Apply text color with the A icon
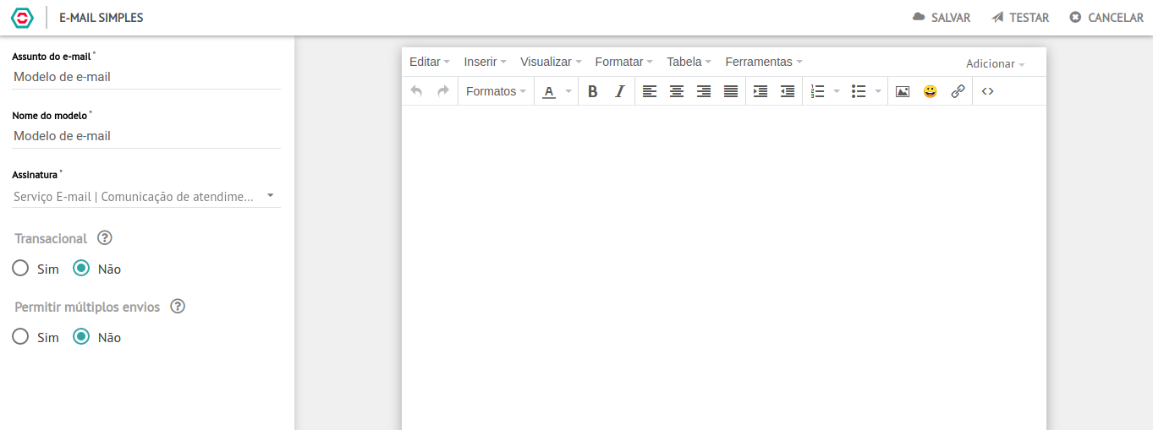The height and width of the screenshot is (430, 1153). tap(549, 91)
